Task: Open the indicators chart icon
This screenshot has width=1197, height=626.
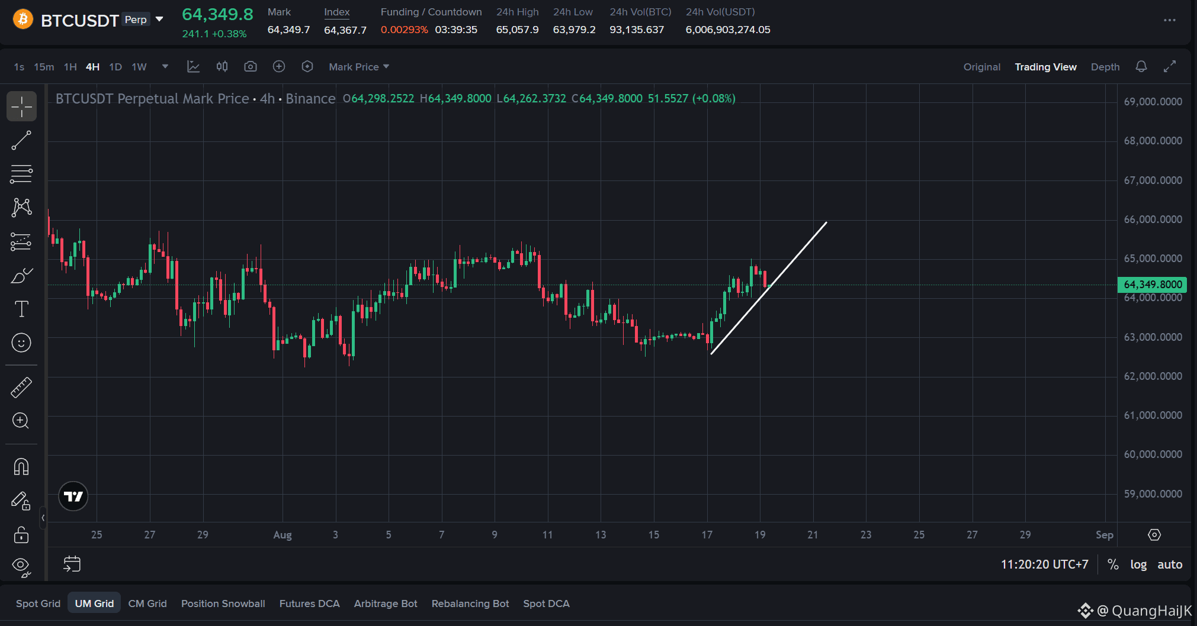Action: tap(193, 67)
